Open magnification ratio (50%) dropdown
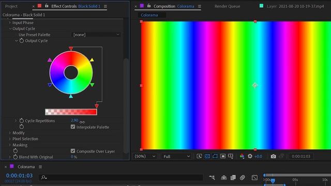 (x=145, y=156)
